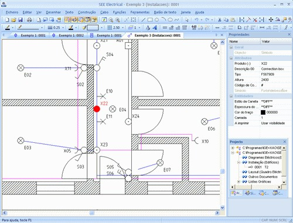Image resolution: width=293 pixels, height=223 pixels.
Task: Click the bold blue A text icon
Action: (x=155, y=28)
